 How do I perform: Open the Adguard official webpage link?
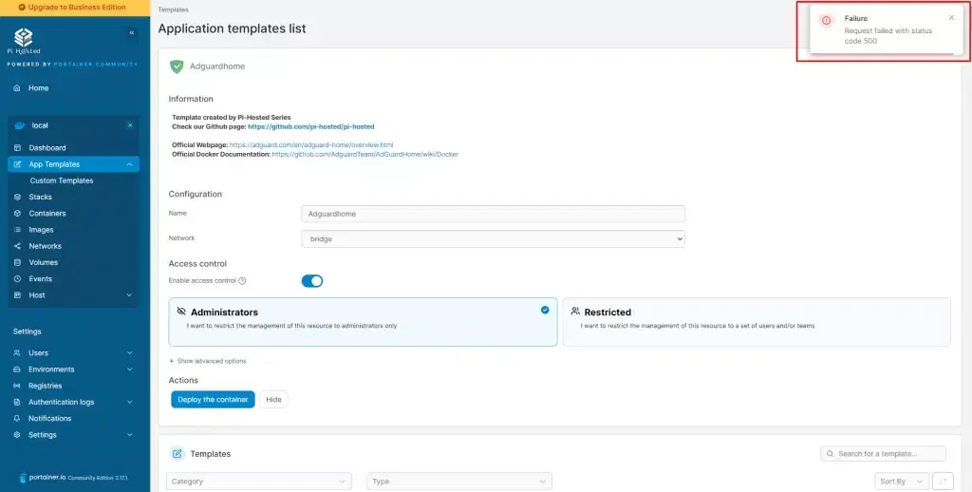pyautogui.click(x=311, y=145)
